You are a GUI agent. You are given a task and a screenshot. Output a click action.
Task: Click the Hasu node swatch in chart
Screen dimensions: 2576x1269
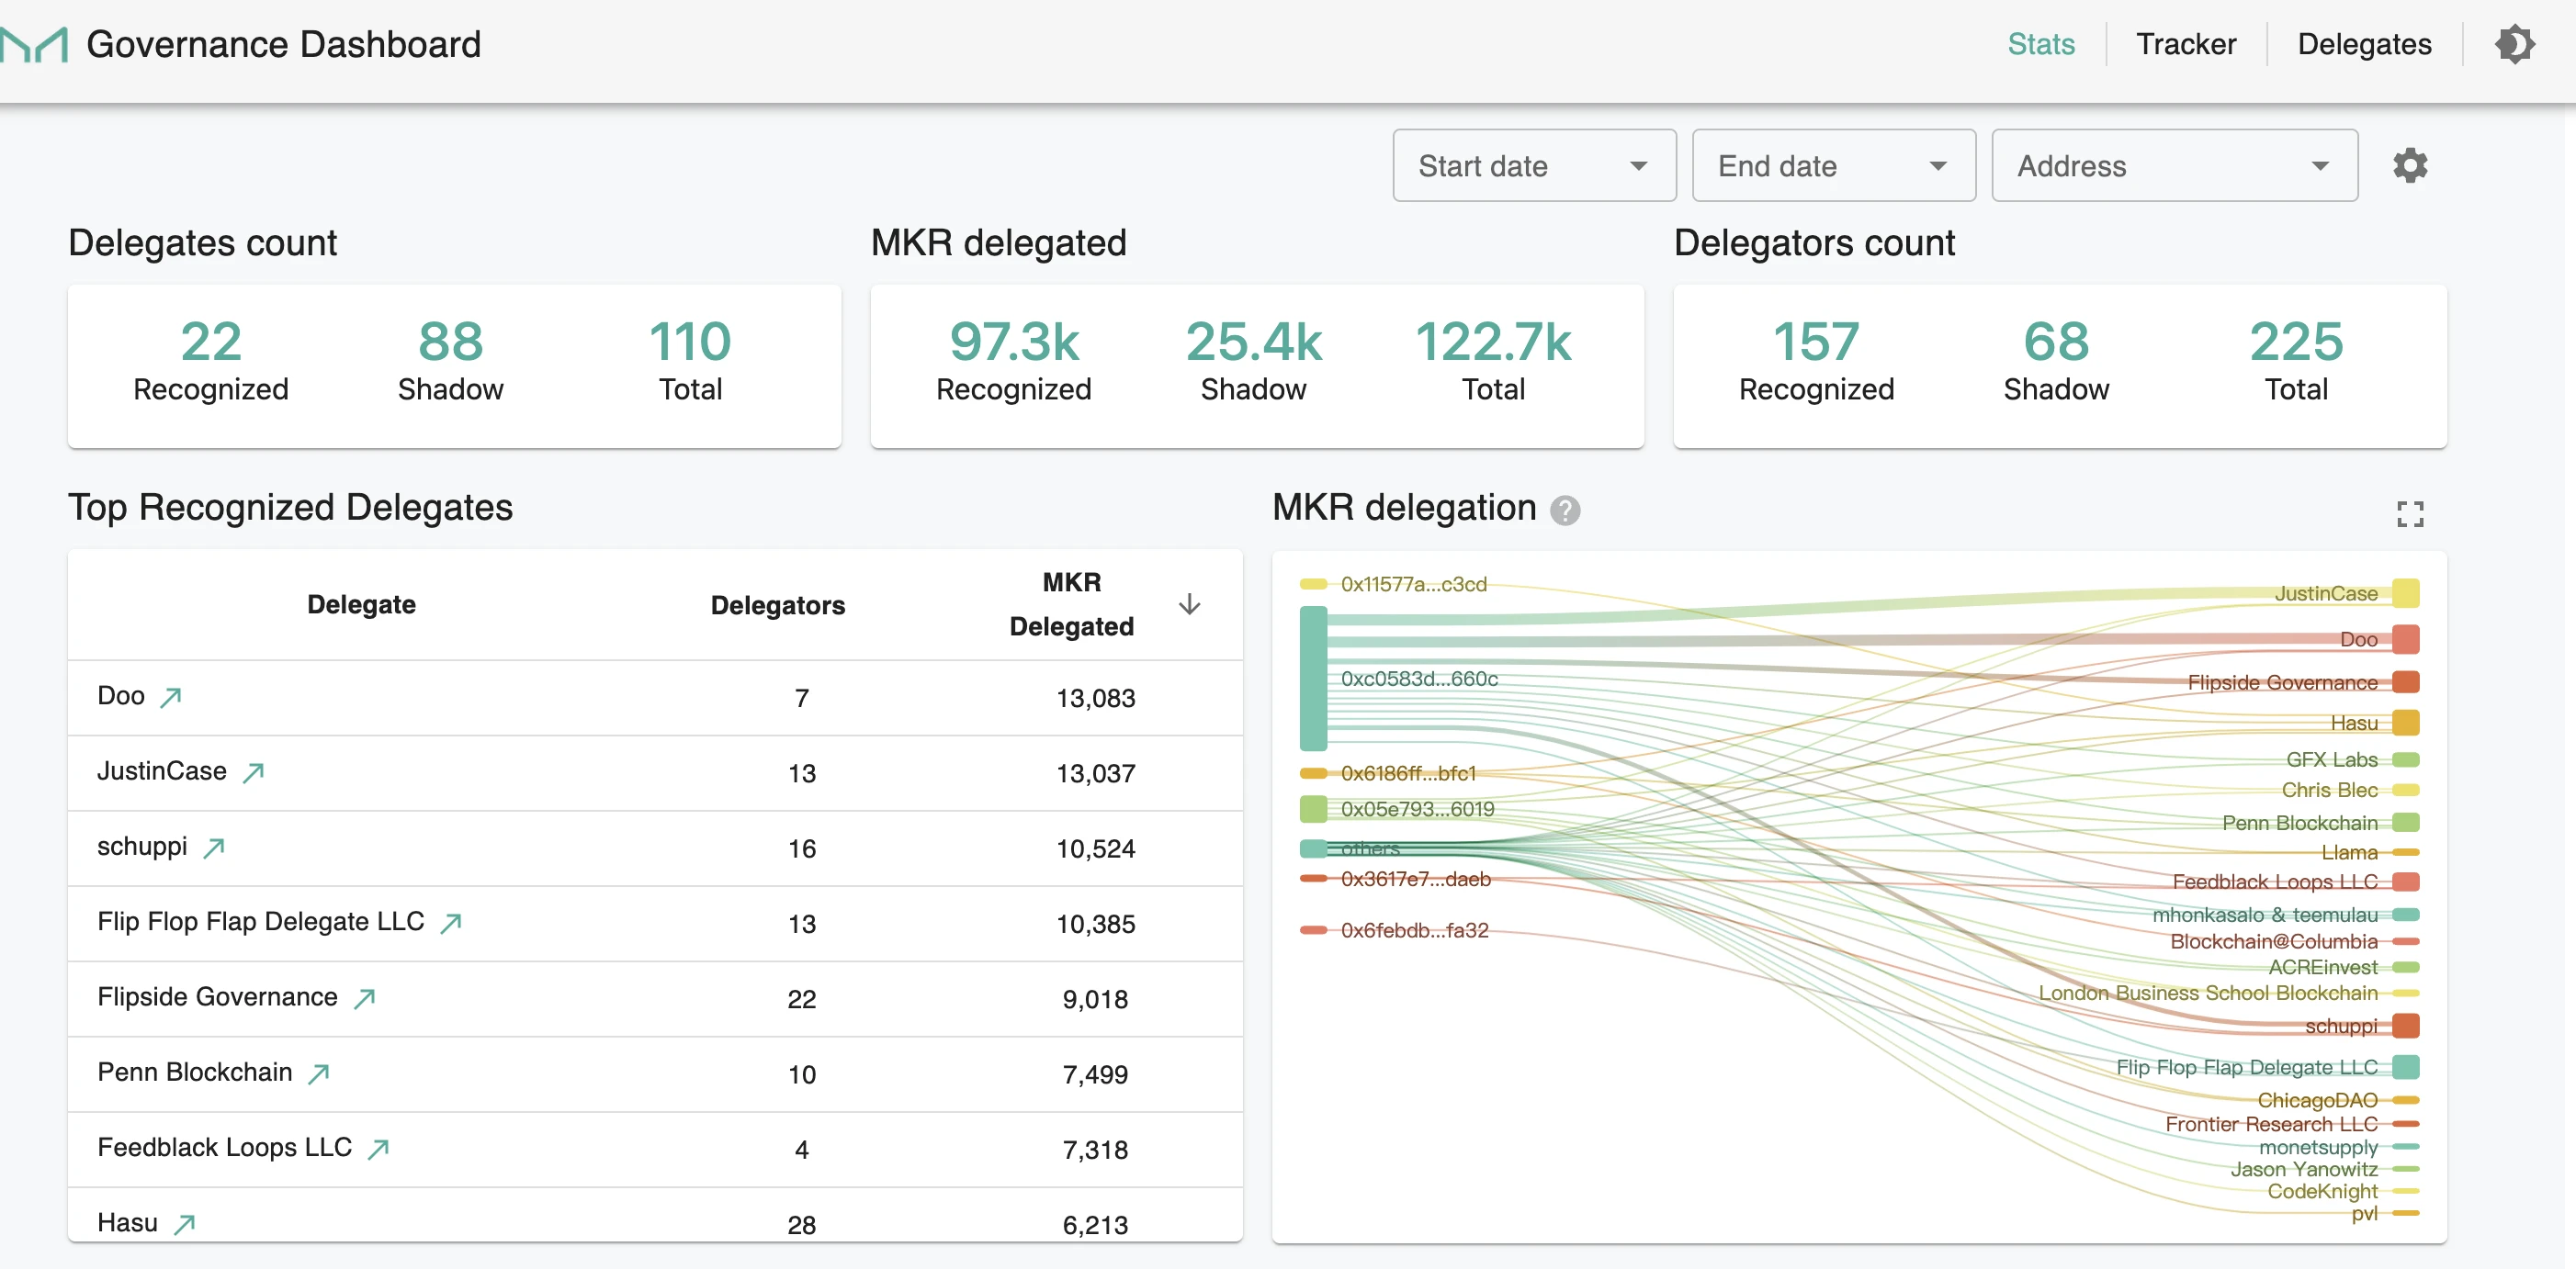(x=2405, y=723)
